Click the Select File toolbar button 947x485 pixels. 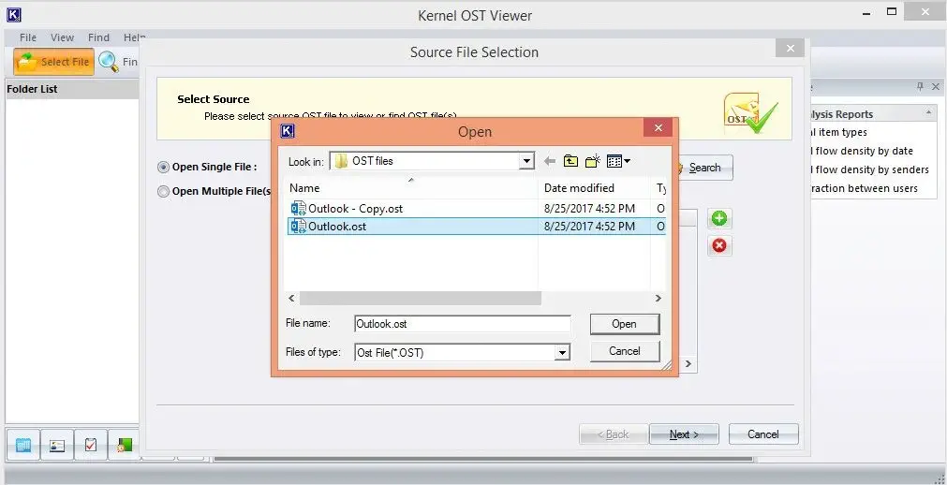point(53,62)
